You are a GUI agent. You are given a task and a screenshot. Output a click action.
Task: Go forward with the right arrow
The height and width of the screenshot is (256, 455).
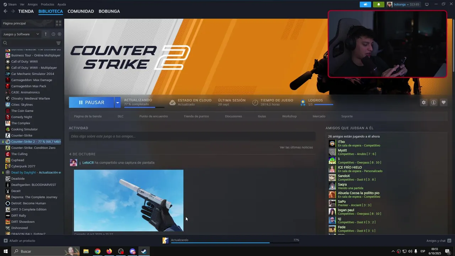[x=13, y=11]
